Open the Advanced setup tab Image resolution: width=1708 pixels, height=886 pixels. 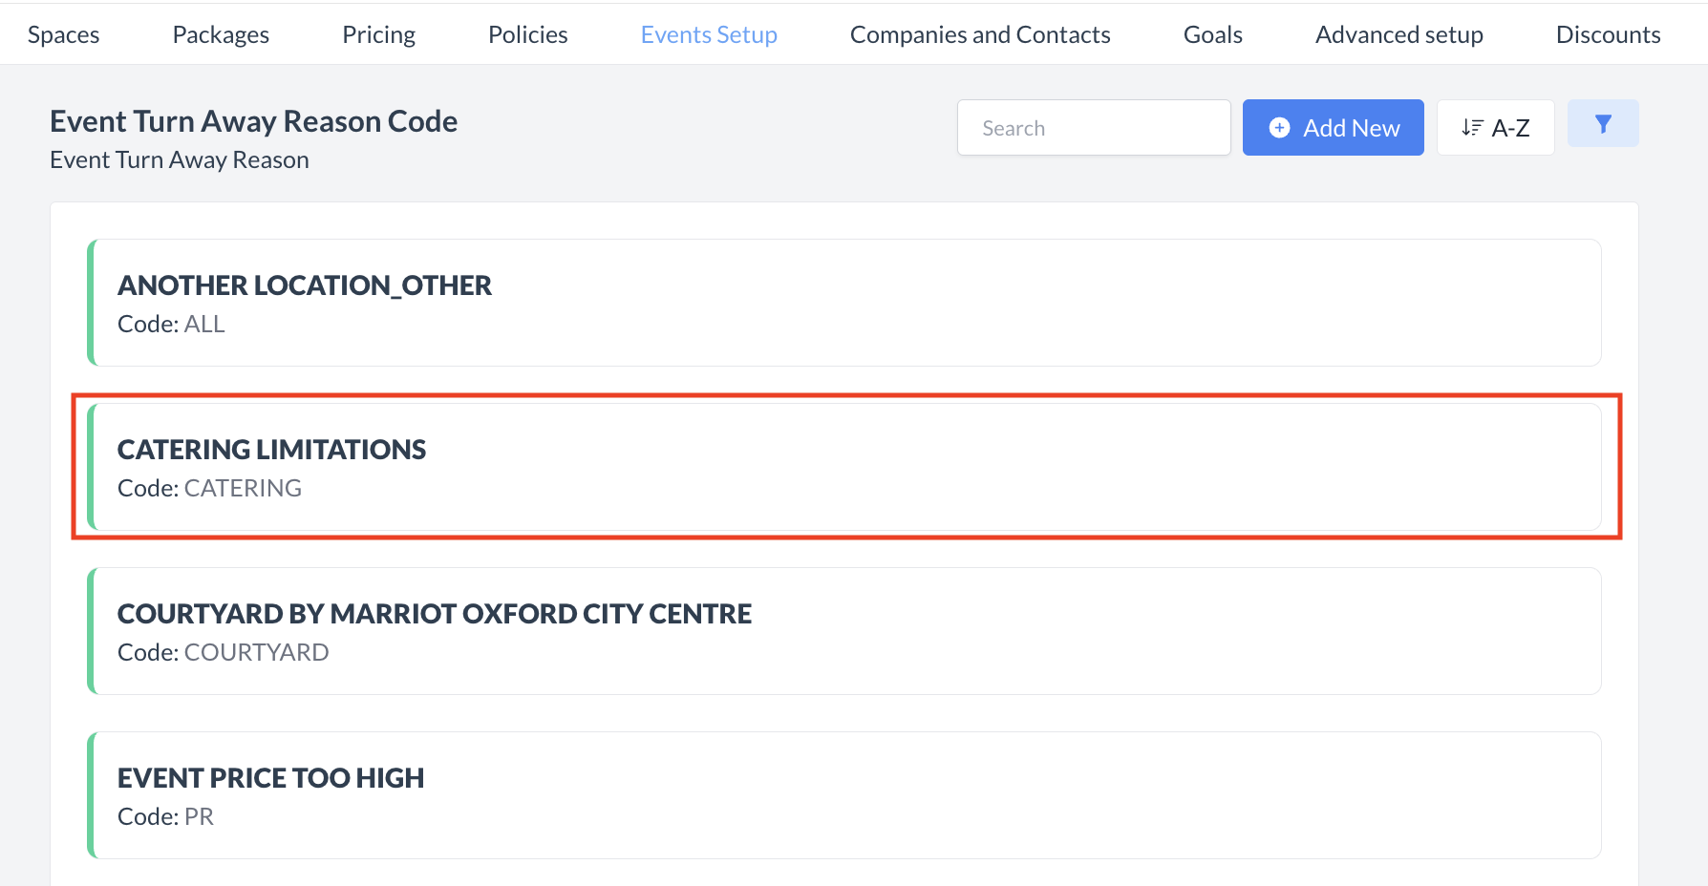pos(1398,35)
